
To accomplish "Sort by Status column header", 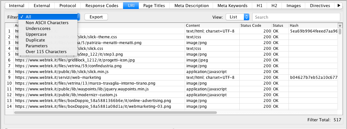I will [280, 25].
